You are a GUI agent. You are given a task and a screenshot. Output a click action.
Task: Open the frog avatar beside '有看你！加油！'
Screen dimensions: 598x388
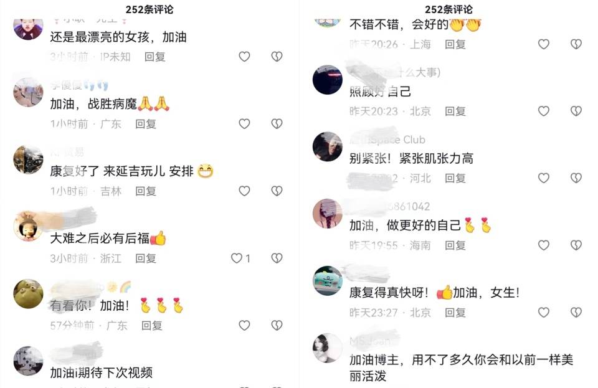coord(28,294)
